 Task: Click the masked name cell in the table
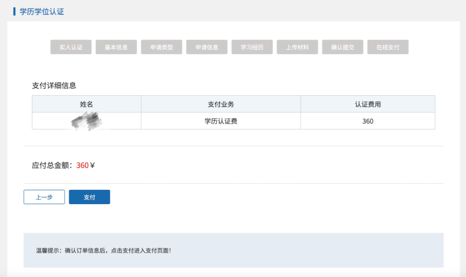[86, 121]
